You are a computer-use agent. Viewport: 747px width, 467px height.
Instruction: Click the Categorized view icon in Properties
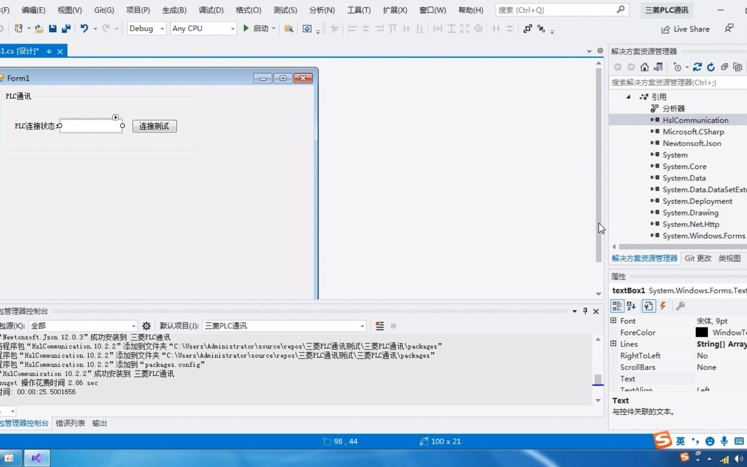(616, 306)
